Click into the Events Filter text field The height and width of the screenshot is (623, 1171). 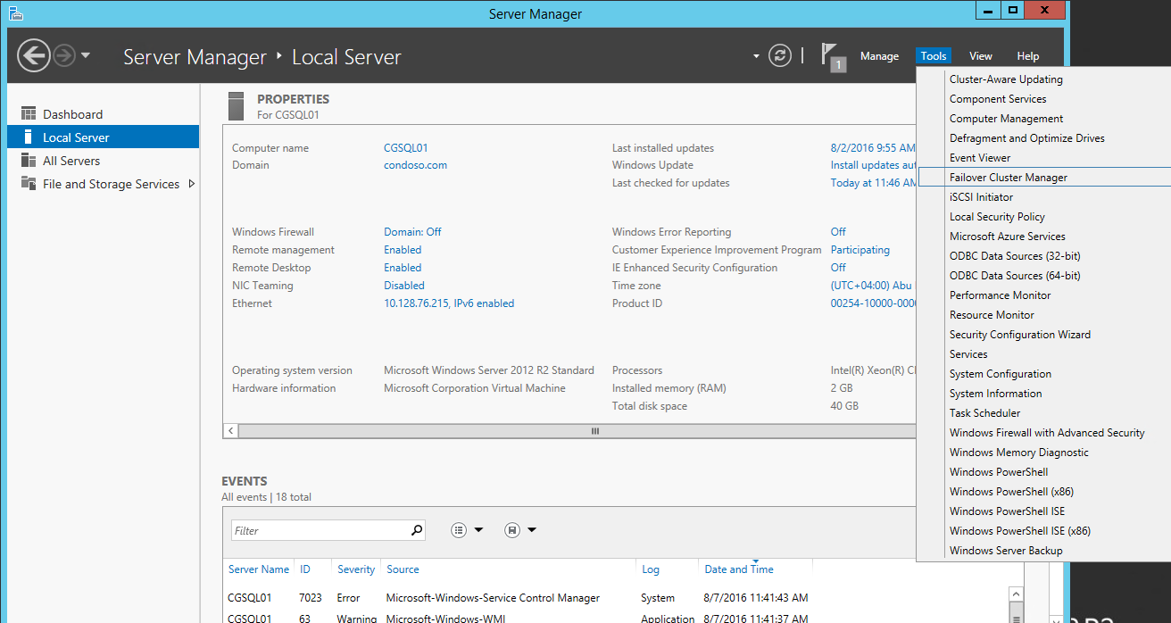click(320, 530)
